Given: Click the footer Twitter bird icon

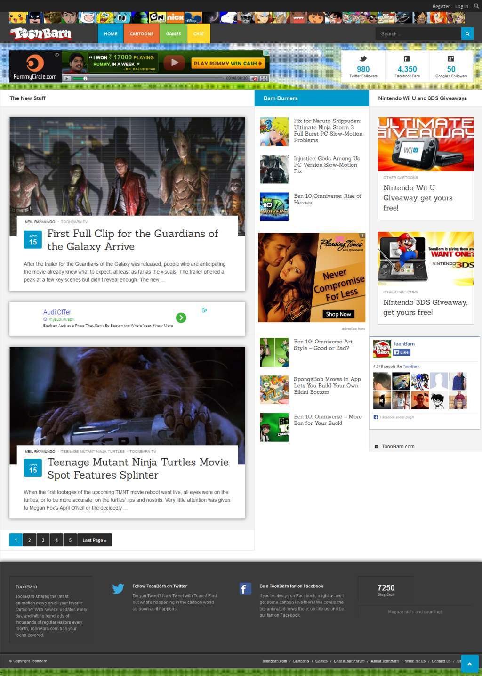Looking at the screenshot, I should point(118,589).
